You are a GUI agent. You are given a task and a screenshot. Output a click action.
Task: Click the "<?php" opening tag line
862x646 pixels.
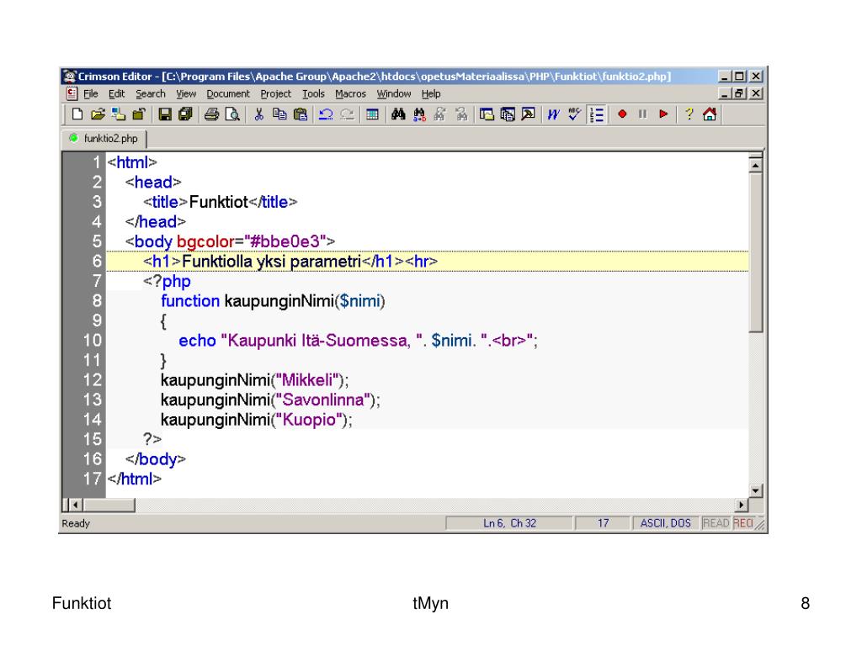click(167, 281)
